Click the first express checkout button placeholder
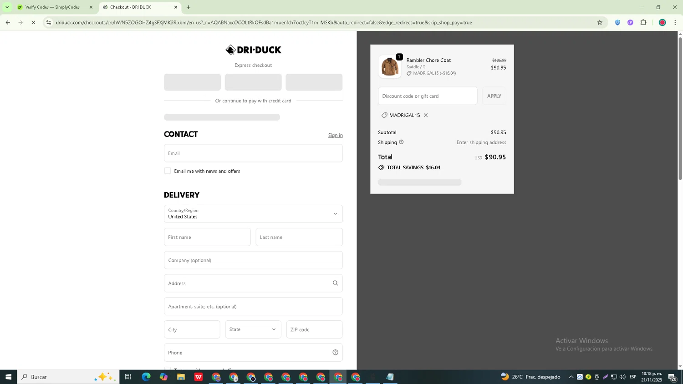 pos(192,82)
